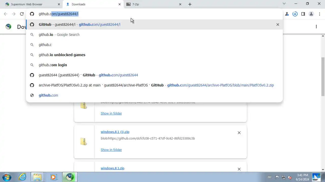Open the Action Center flag icon
Image resolution: width=325 pixels, height=182 pixels.
click(277, 177)
